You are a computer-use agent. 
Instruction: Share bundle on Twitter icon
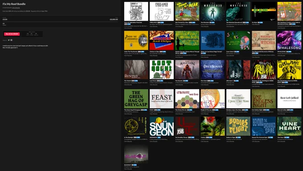9,40
